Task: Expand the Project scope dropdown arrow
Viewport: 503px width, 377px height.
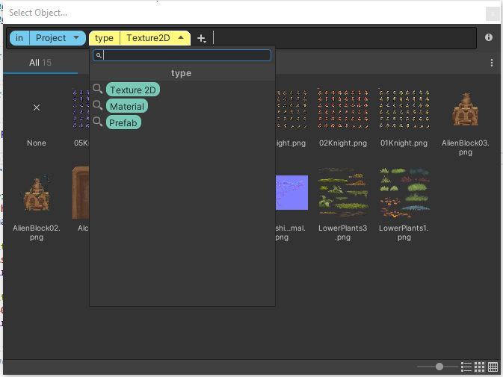Action: tap(76, 38)
